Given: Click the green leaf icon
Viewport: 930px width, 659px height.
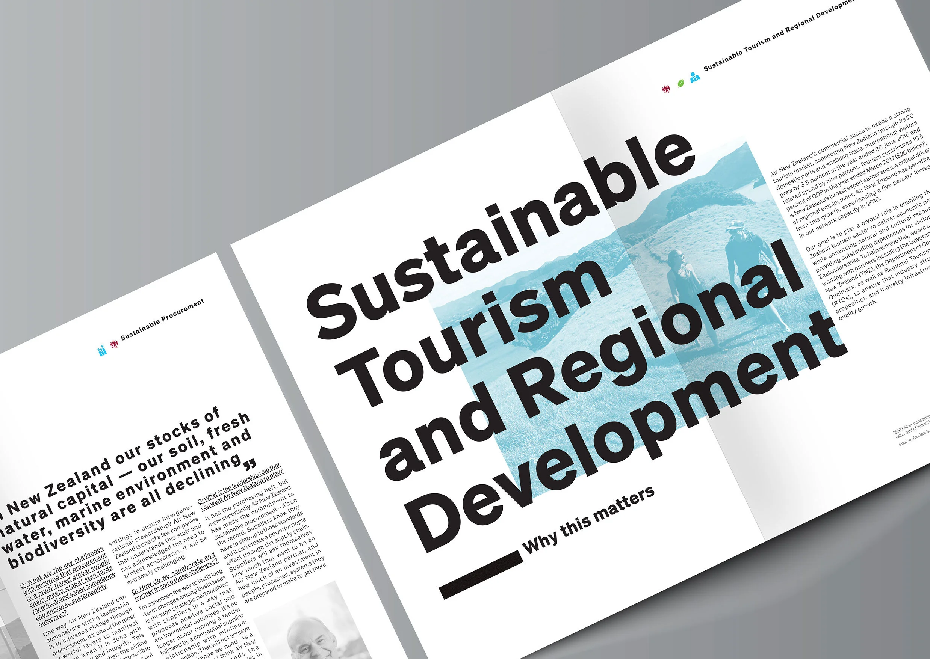Looking at the screenshot, I should [x=681, y=83].
